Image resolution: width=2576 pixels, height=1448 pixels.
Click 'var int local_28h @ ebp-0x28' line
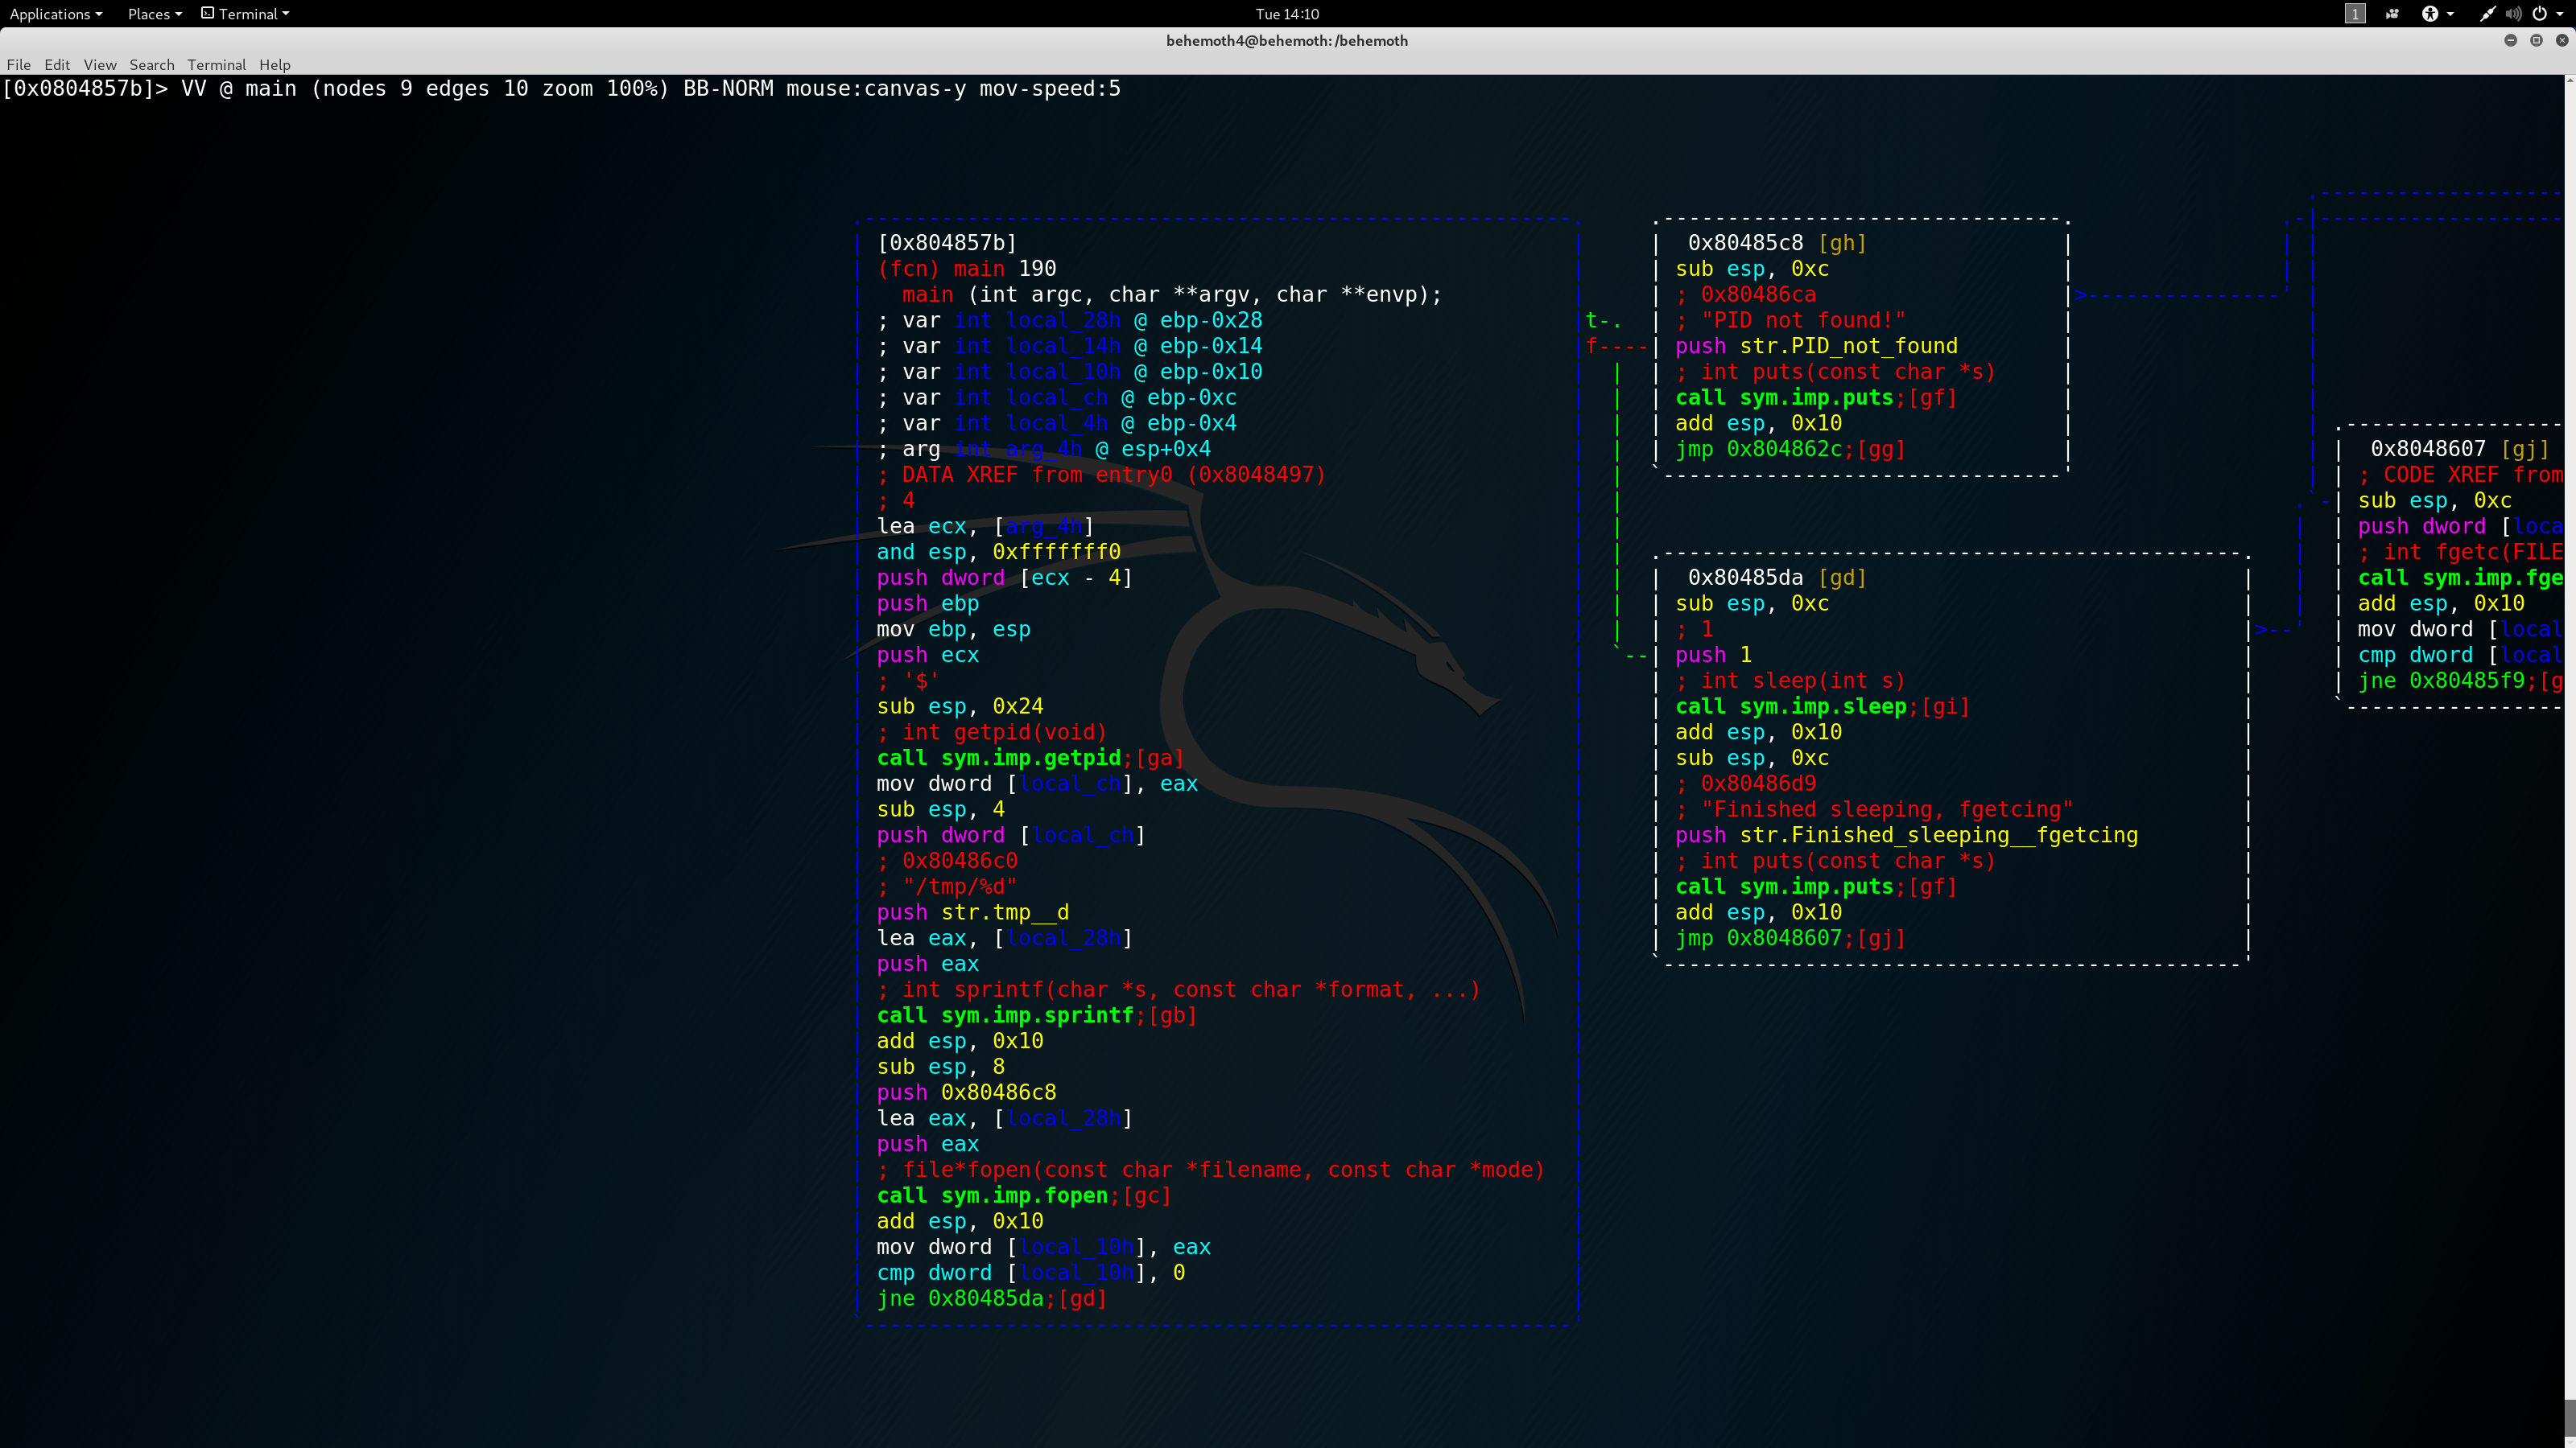(1070, 320)
